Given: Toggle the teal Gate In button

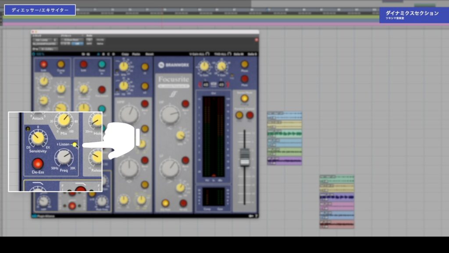Looking at the screenshot, I should point(102,65).
